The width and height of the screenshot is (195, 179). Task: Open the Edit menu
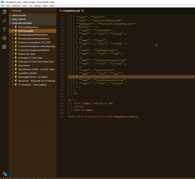pyautogui.click(x=8, y=6)
